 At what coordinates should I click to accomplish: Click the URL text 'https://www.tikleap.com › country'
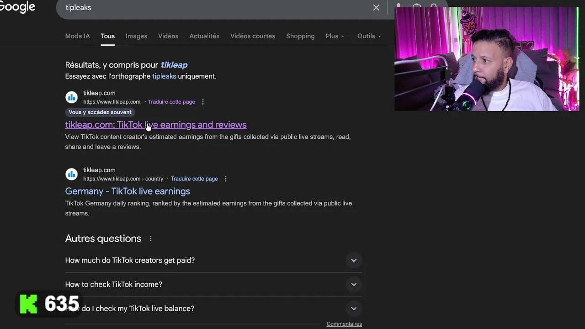click(x=123, y=179)
